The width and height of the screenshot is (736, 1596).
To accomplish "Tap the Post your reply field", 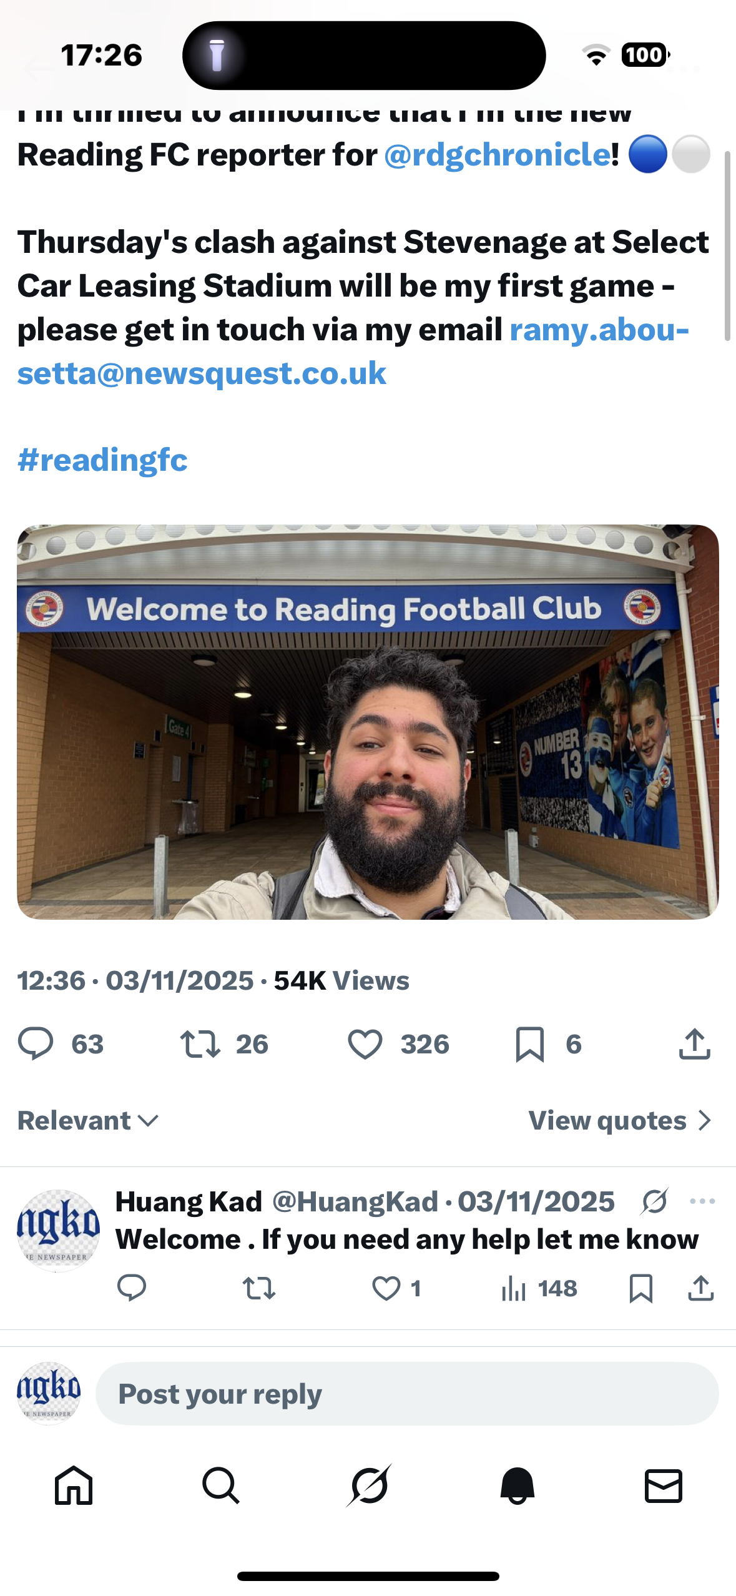I will tap(407, 1394).
